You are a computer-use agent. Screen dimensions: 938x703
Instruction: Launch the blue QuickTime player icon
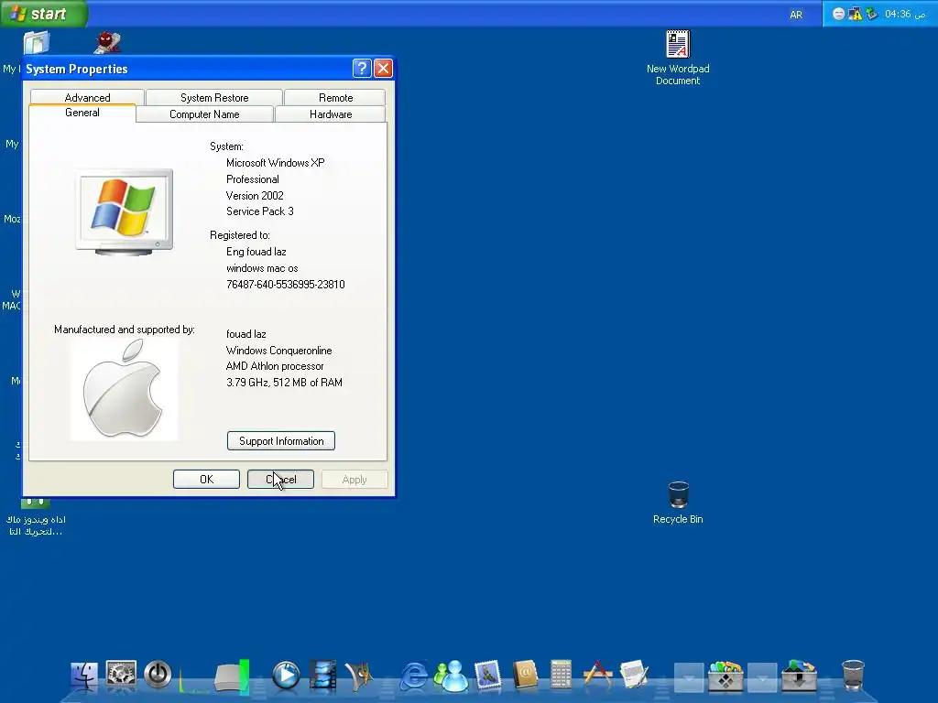pyautogui.click(x=286, y=676)
